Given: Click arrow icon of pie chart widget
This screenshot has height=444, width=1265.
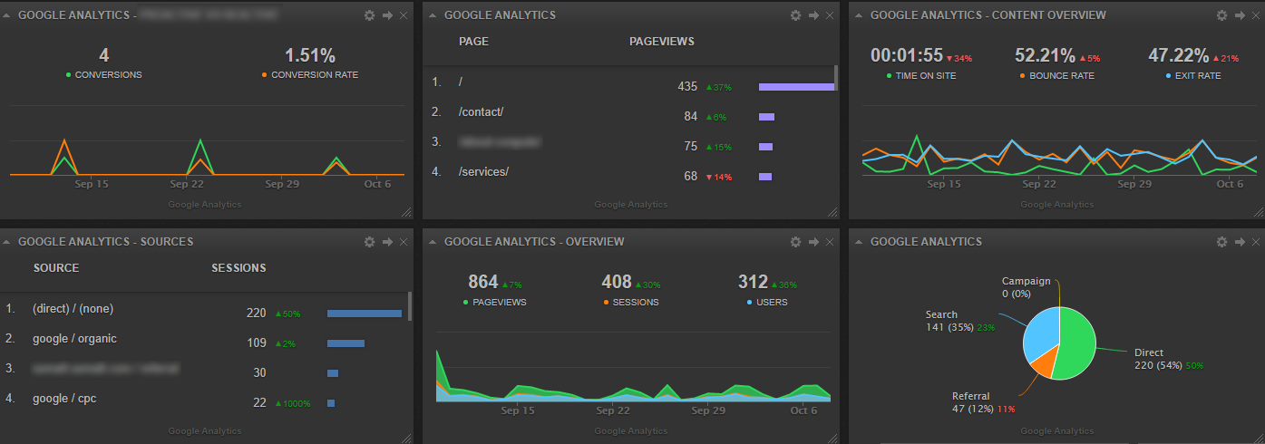Looking at the screenshot, I should (1240, 242).
